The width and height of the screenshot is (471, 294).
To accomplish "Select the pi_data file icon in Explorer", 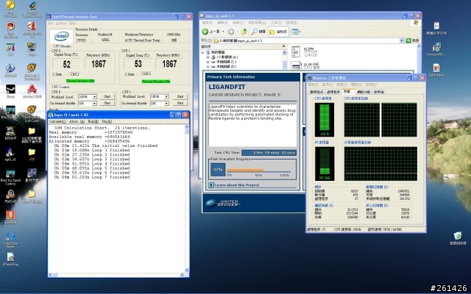I will [296, 51].
